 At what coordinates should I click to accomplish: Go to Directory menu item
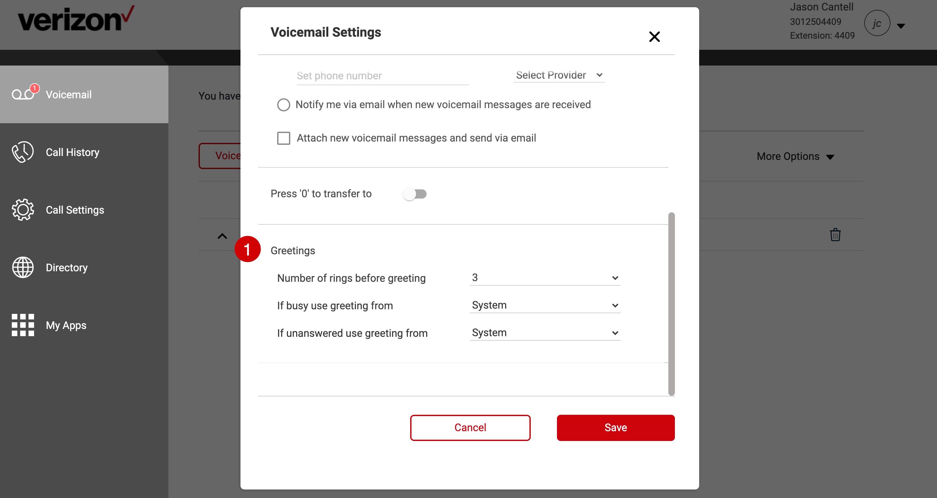[x=67, y=267]
